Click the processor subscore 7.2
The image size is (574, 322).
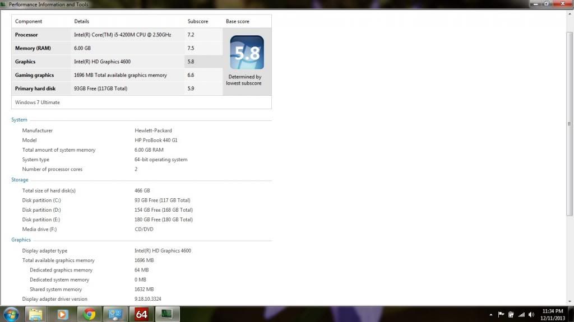tap(191, 35)
